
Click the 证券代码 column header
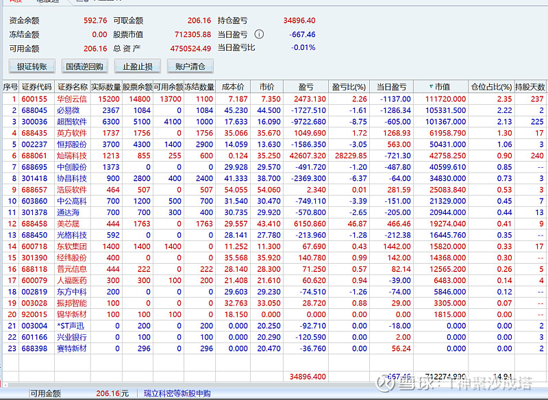[x=37, y=86]
